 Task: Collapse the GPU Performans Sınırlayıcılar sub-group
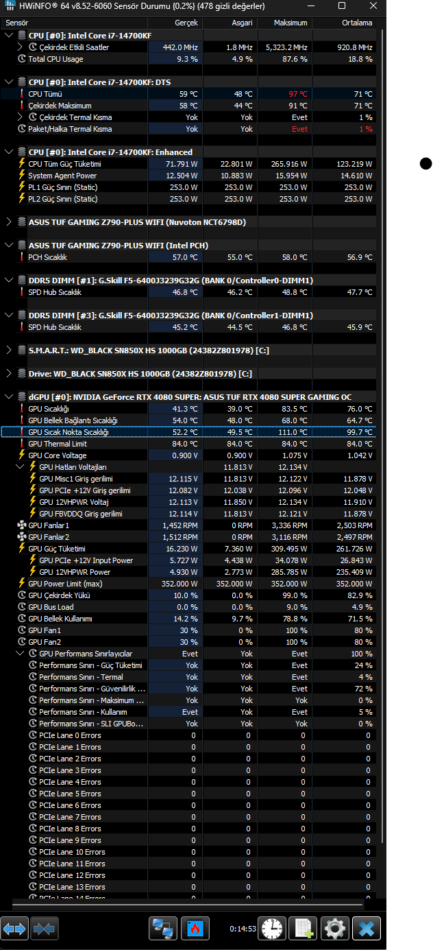coord(19,654)
